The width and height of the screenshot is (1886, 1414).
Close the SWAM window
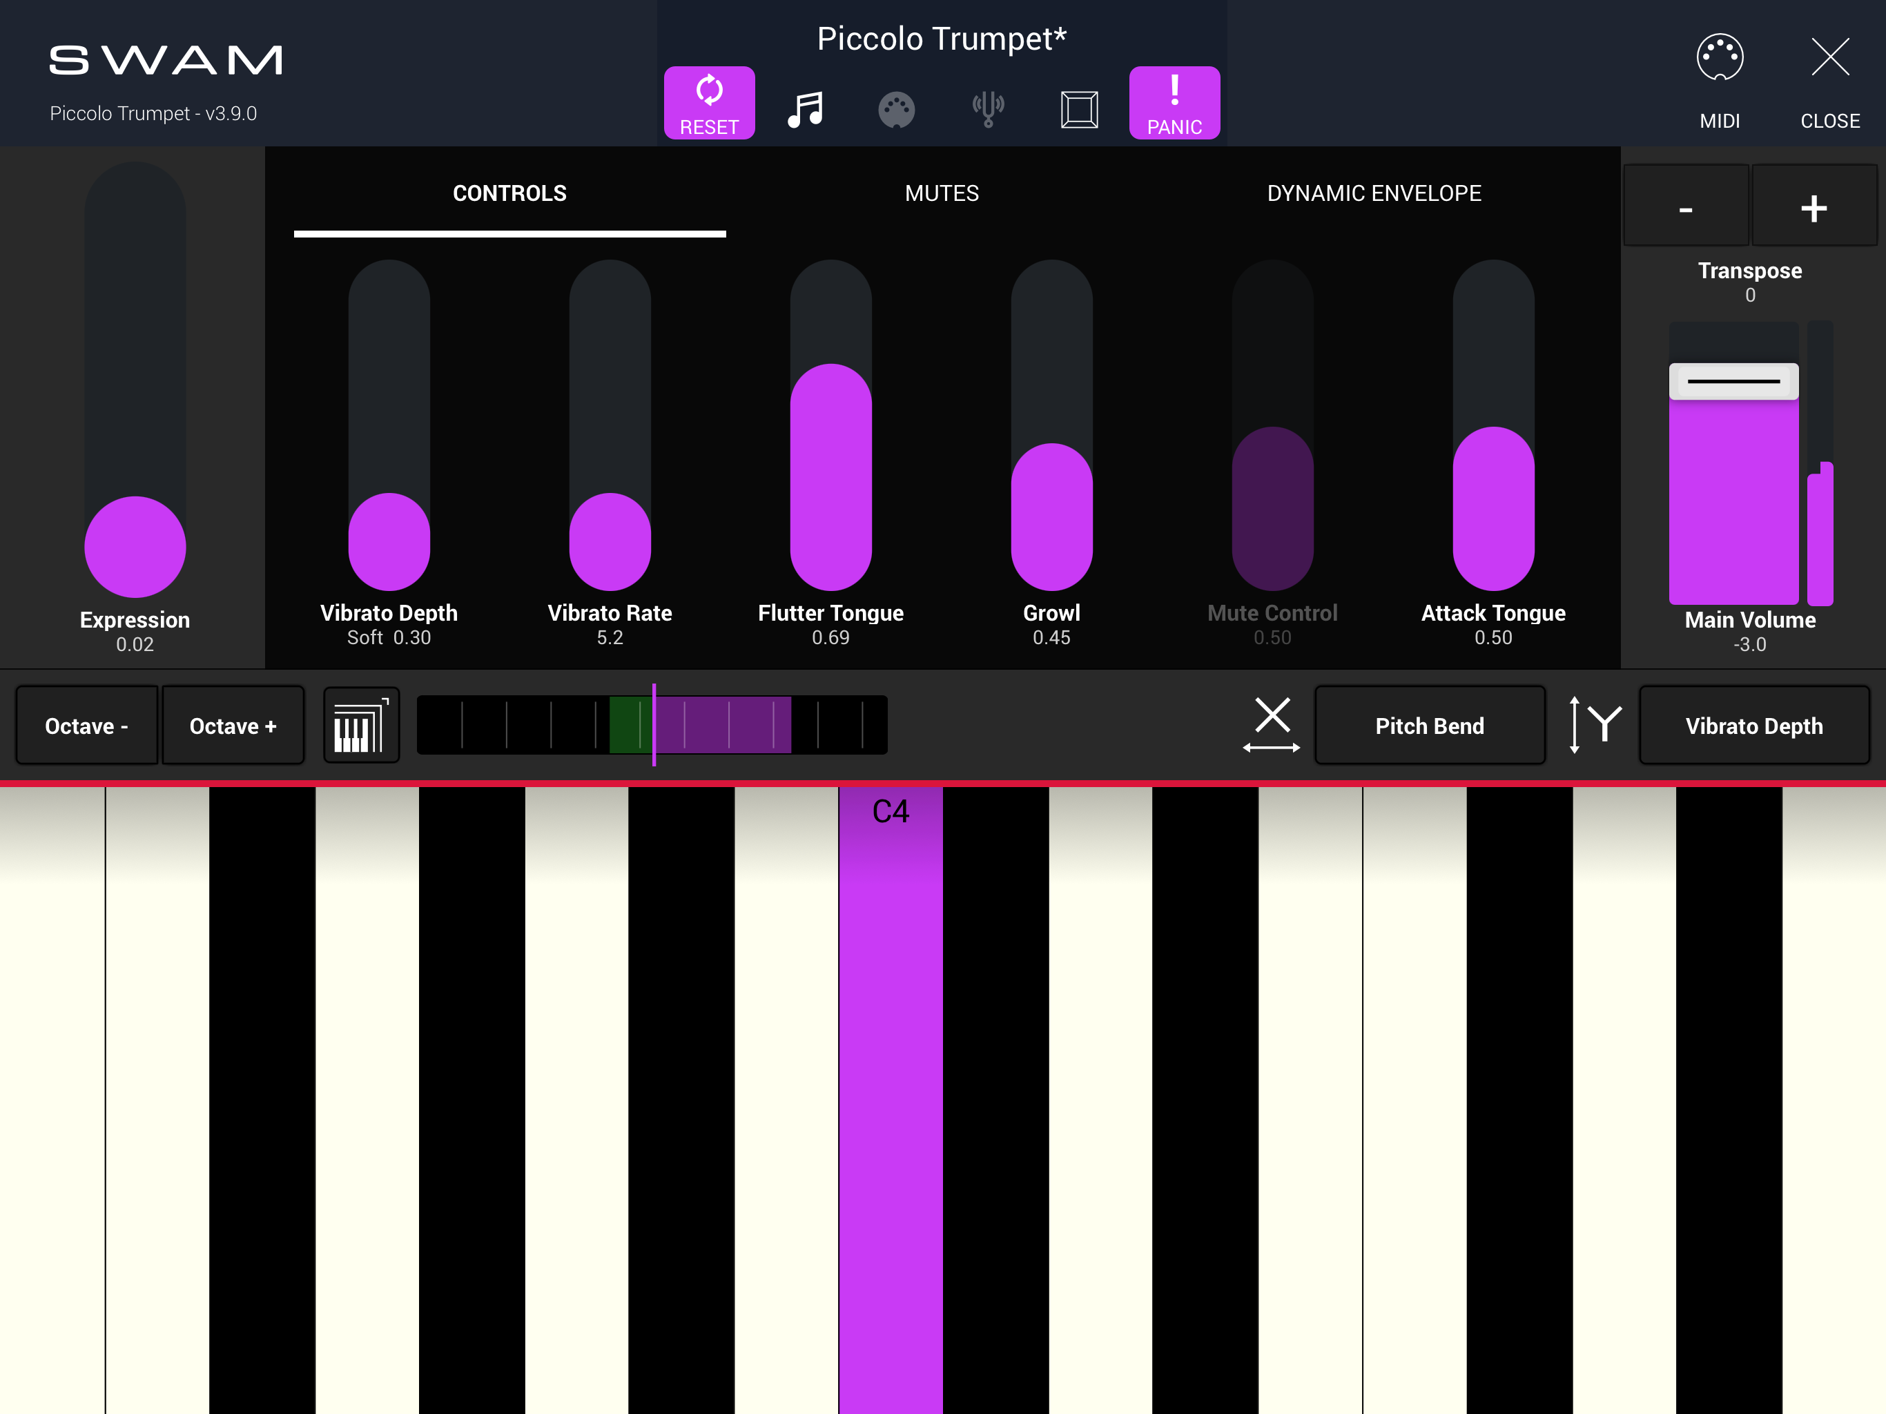(x=1831, y=82)
